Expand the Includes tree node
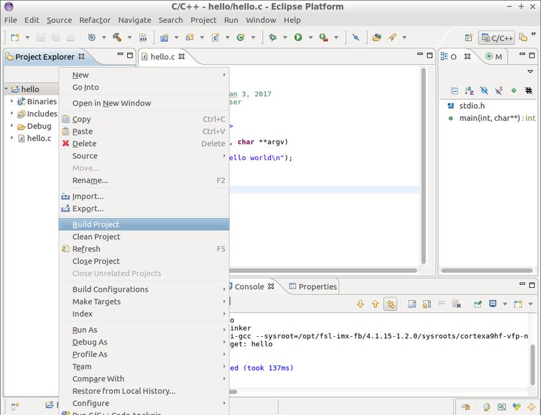541x415 pixels. click(x=11, y=113)
